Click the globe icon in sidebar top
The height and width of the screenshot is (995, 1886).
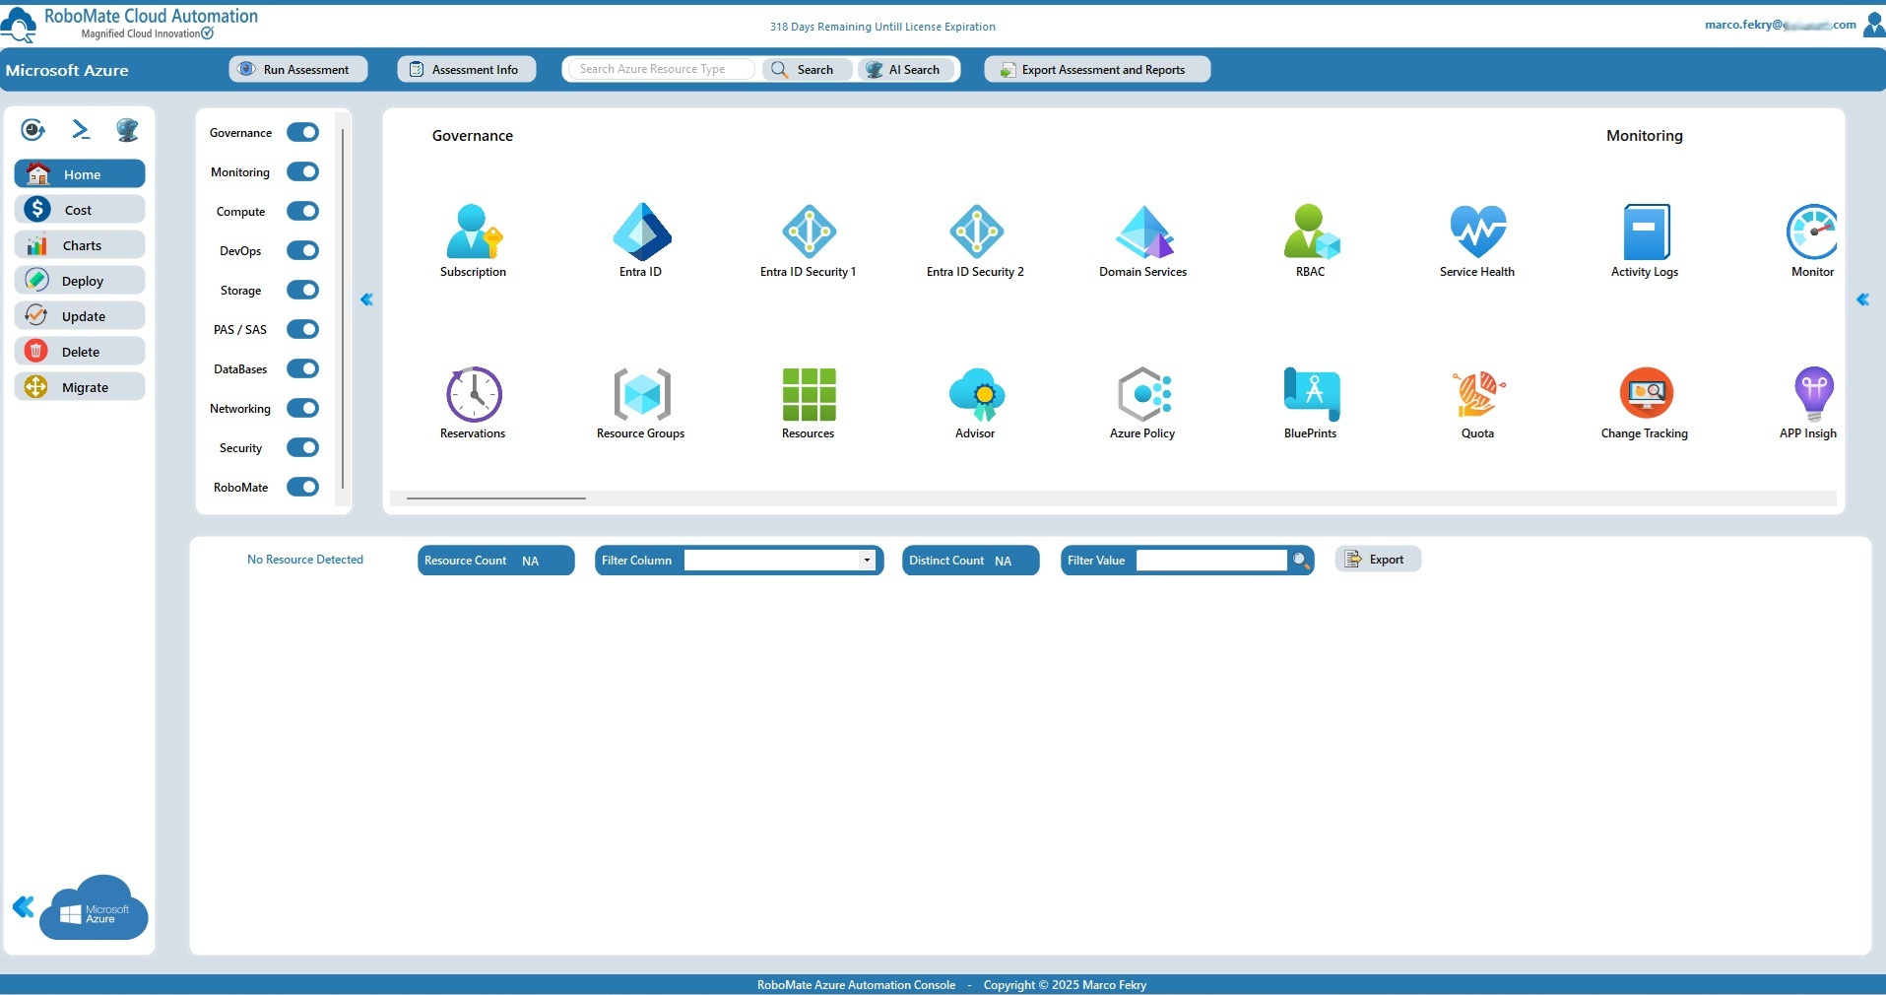[127, 129]
